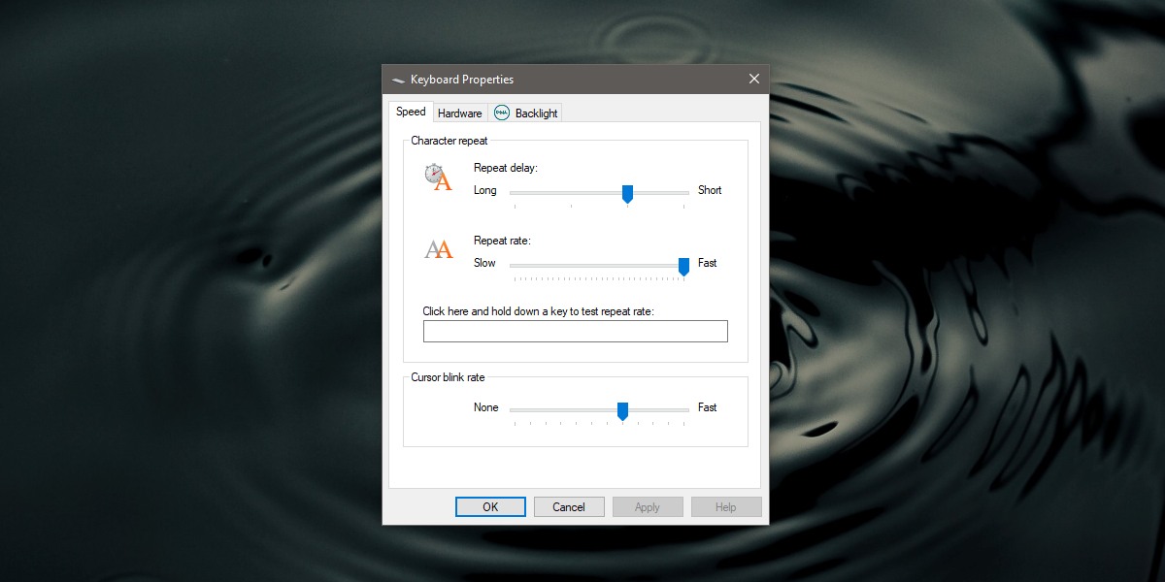This screenshot has height=582, width=1165.
Task: Click inside the repeat rate test box
Action: click(575, 331)
